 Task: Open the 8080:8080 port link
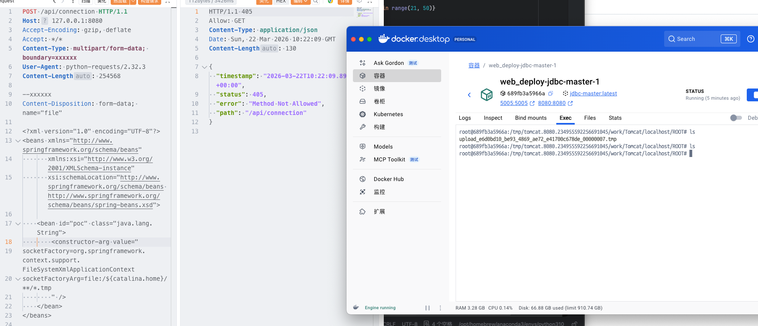pyautogui.click(x=552, y=103)
